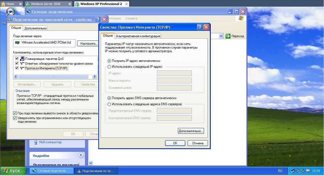This screenshot has width=324, height=176.
Task: Click the Предпочитаемый DNS-сервер input field
Action: (x=174, y=111)
